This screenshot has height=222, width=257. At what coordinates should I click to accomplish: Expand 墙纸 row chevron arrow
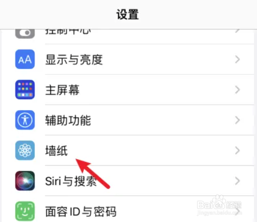coord(237,150)
